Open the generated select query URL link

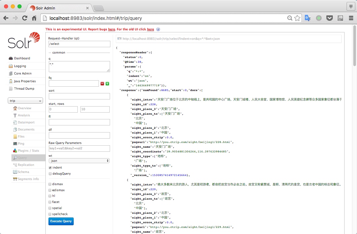click(x=171, y=39)
